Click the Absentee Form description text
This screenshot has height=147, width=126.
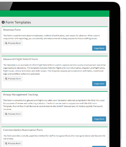[x=51, y=37]
